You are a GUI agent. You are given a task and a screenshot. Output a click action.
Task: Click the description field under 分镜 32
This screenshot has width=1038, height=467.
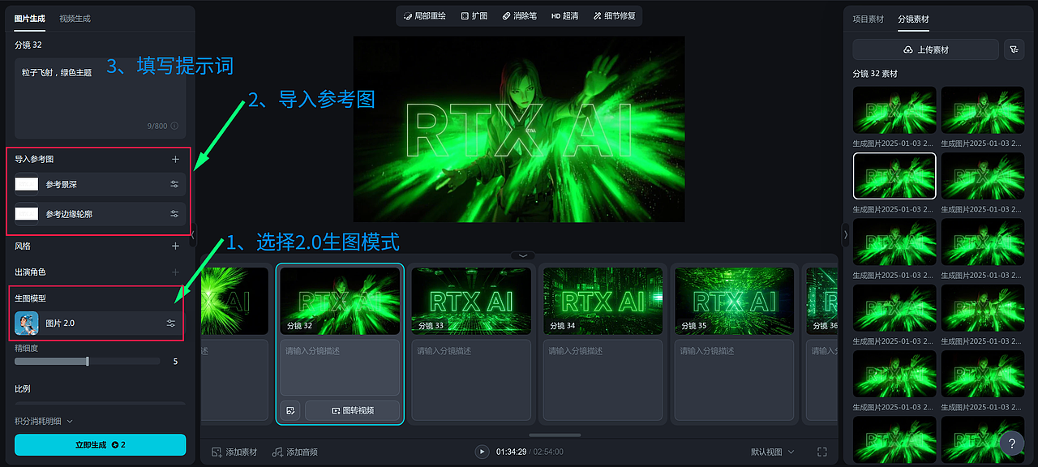[x=340, y=367]
